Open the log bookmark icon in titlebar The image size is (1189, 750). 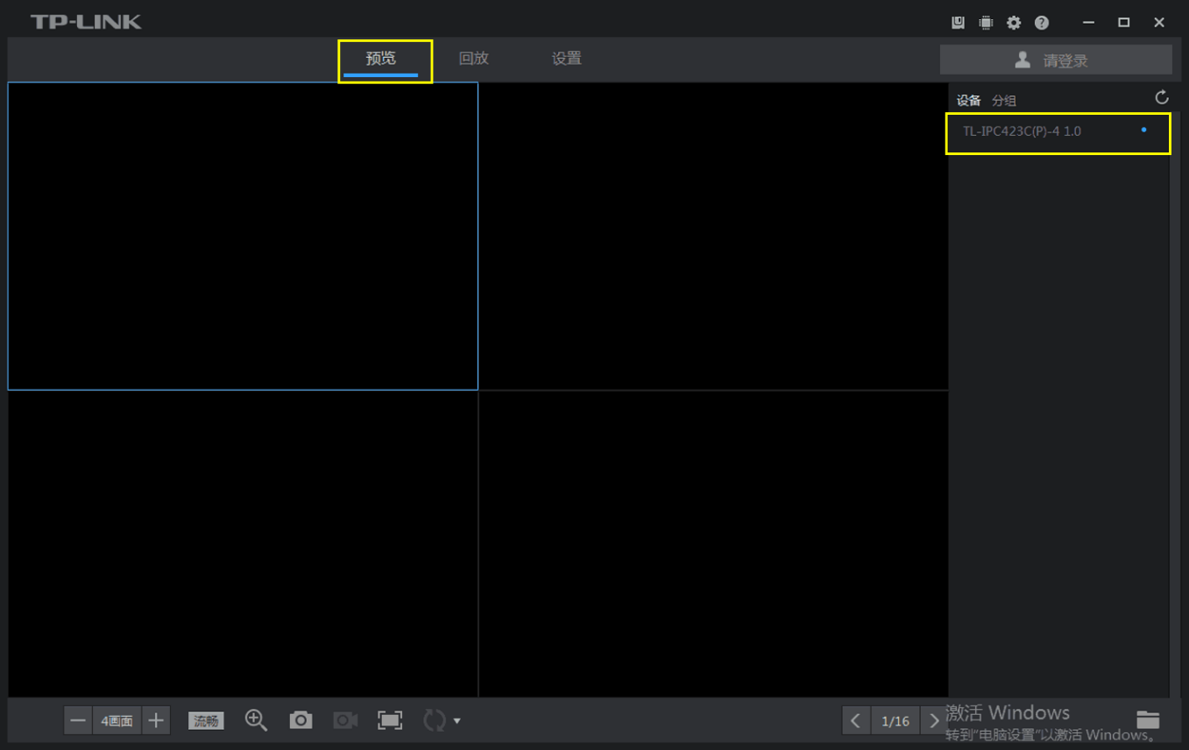tap(957, 22)
